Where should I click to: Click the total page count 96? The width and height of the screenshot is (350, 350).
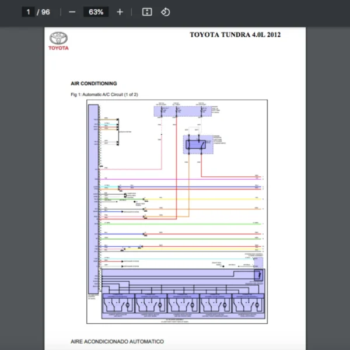[x=45, y=12]
